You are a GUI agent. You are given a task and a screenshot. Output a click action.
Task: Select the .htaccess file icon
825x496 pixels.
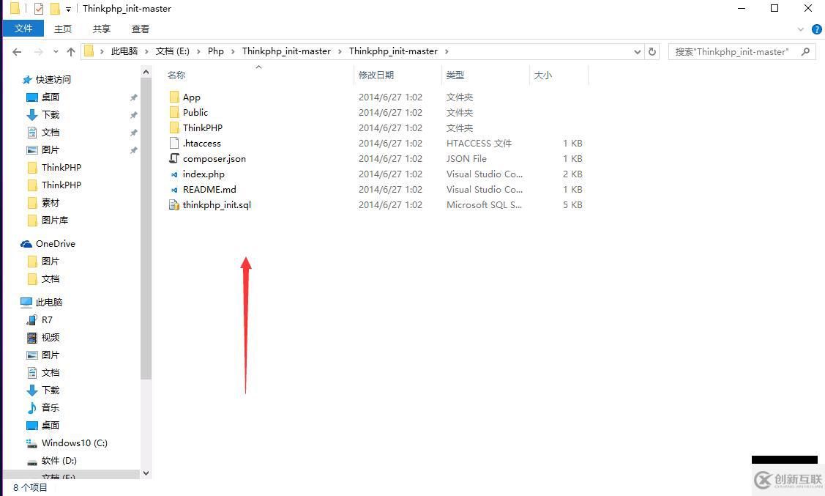(x=174, y=143)
